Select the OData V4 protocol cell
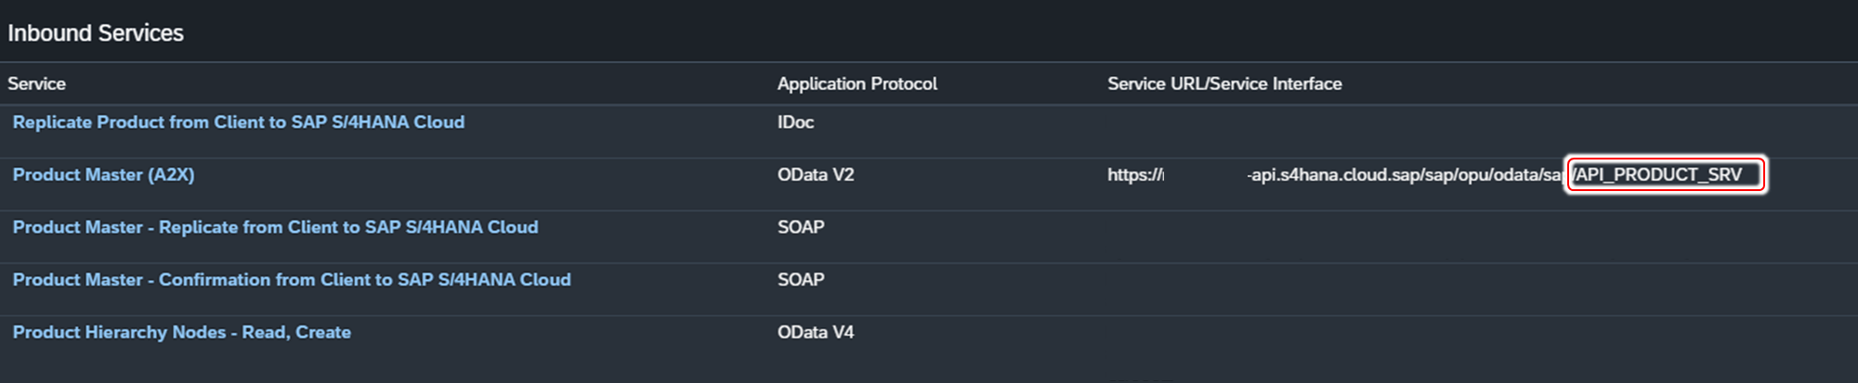This screenshot has width=1858, height=383. [x=815, y=333]
